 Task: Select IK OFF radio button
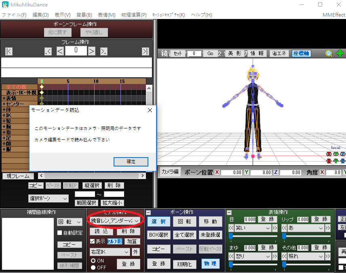pos(93,267)
